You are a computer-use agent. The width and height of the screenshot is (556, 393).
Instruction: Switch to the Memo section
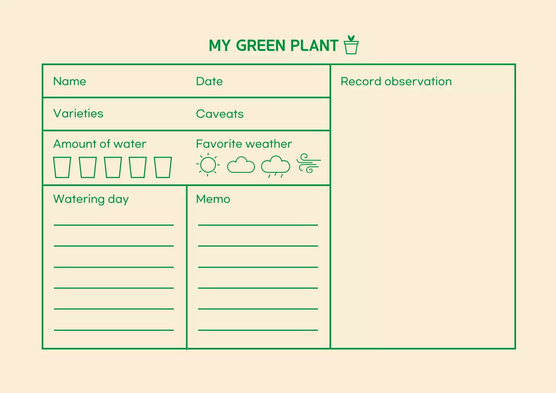click(213, 199)
